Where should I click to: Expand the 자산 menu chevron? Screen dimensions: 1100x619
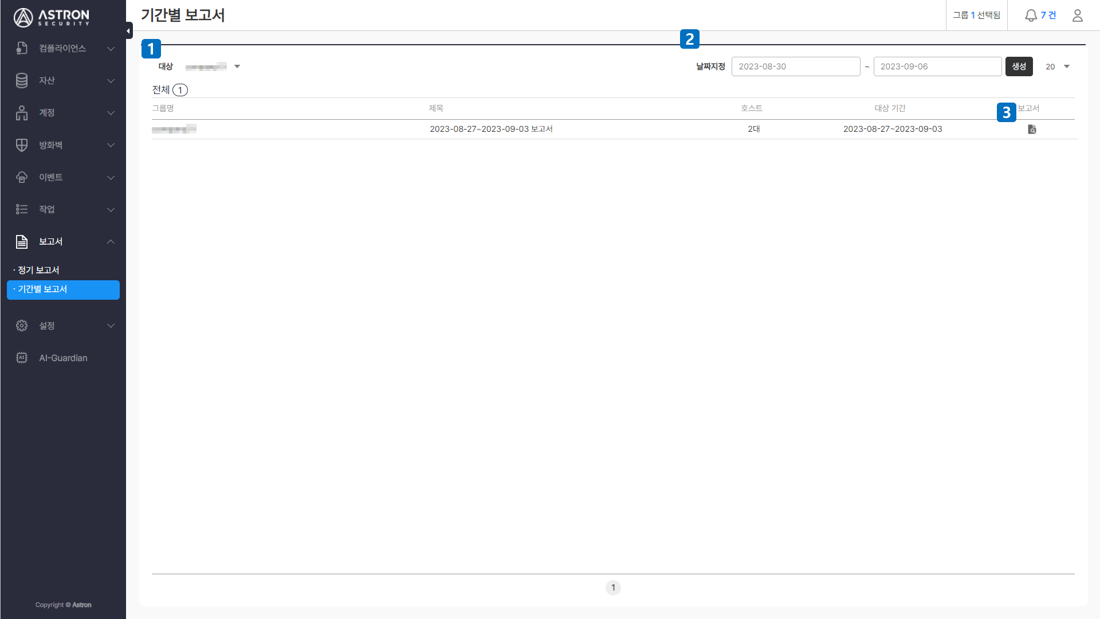(x=111, y=81)
